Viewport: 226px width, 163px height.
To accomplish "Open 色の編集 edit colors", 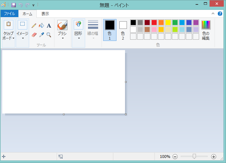I will tap(206, 30).
